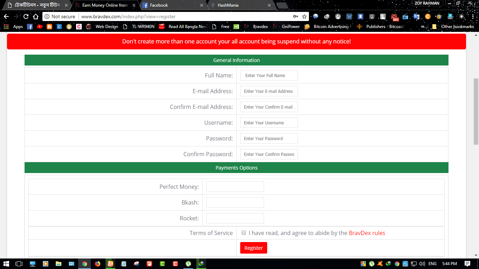This screenshot has height=269, width=479.
Task: Open the Google Translate extension icon
Action: (x=416, y=16)
